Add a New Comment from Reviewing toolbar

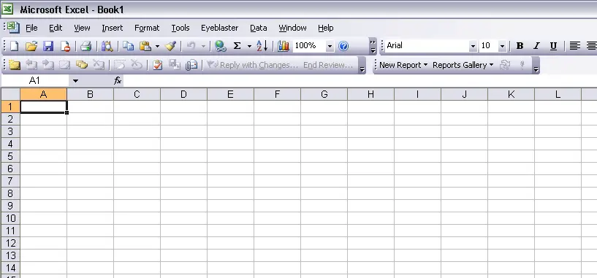click(x=15, y=65)
